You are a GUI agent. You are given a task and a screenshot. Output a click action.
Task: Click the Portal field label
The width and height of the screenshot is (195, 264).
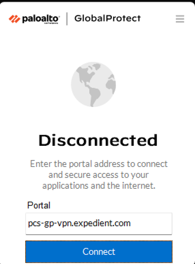tap(39, 205)
